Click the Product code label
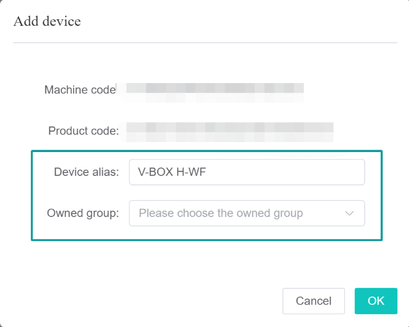Viewport: 409px width, 327px height. [x=84, y=130]
